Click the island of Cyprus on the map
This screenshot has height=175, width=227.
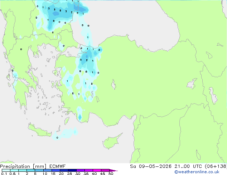pyautogui.click(x=111, y=142)
